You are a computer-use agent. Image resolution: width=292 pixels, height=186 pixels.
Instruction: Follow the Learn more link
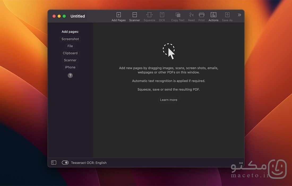pyautogui.click(x=169, y=100)
